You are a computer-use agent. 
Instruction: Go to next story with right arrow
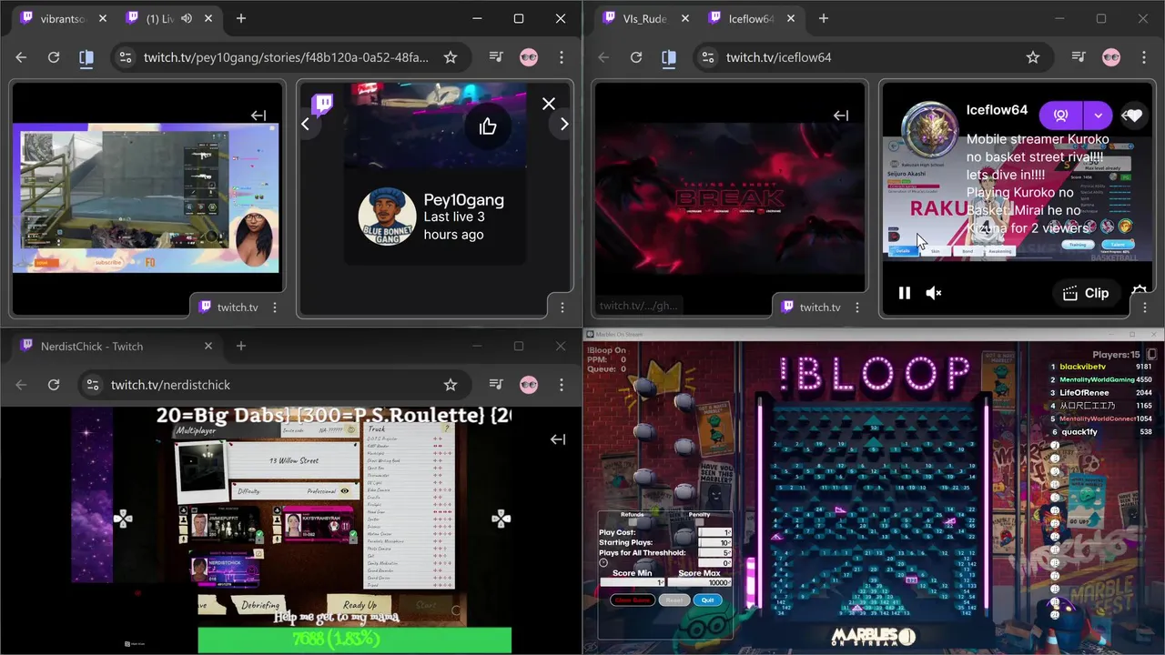(564, 125)
